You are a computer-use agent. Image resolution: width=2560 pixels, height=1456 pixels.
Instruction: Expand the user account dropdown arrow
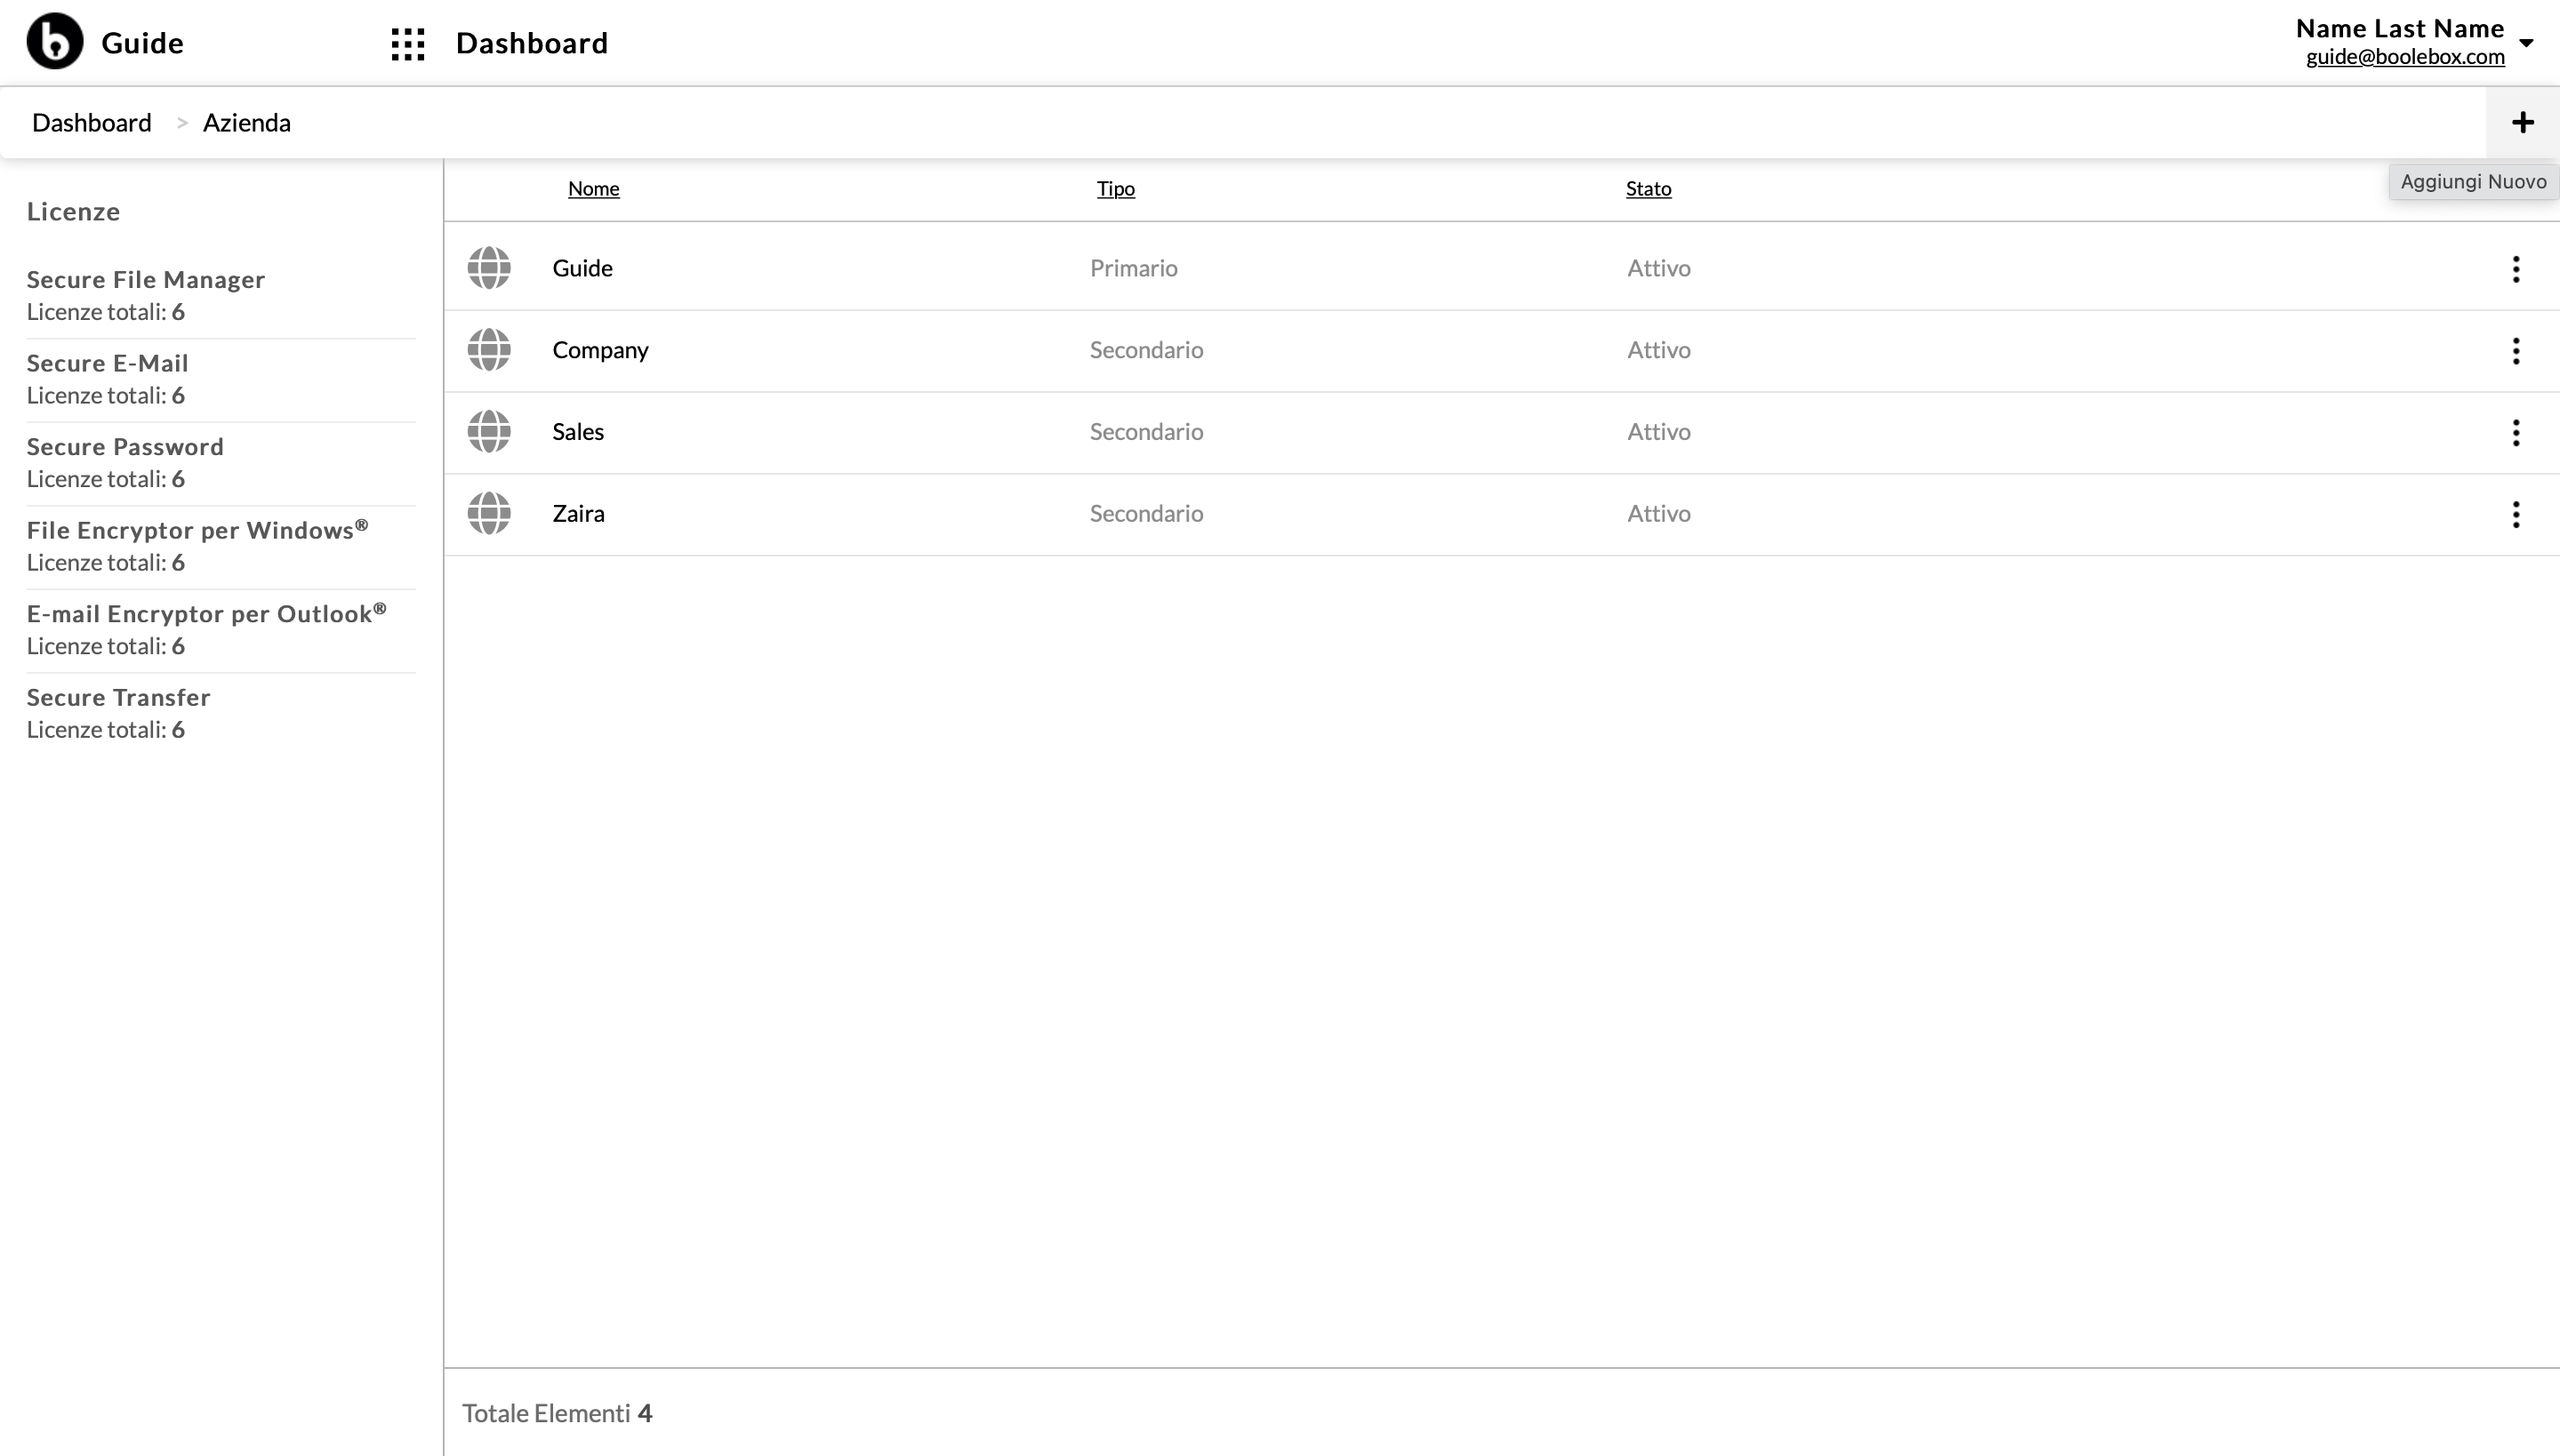[2526, 43]
